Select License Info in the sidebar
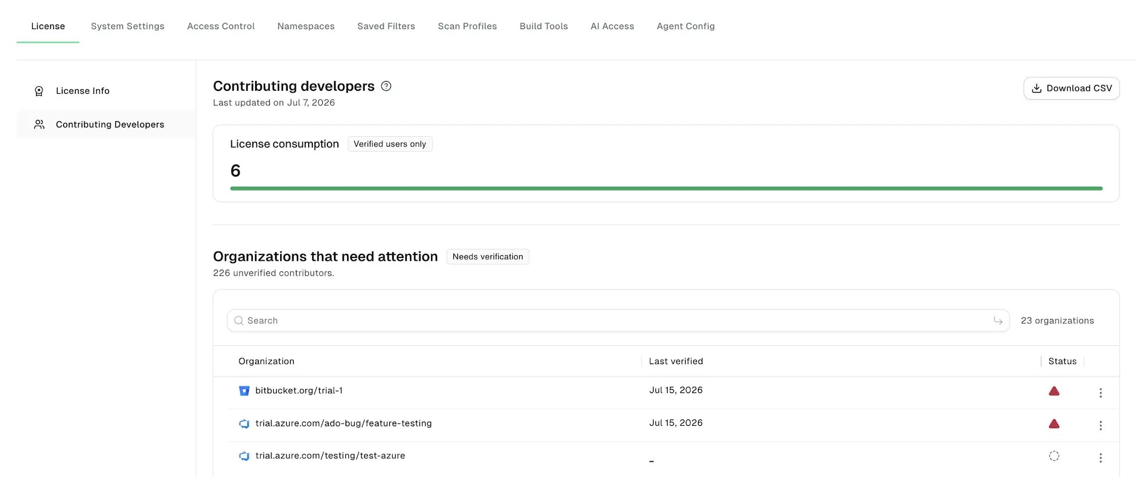This screenshot has height=477, width=1136. (83, 91)
